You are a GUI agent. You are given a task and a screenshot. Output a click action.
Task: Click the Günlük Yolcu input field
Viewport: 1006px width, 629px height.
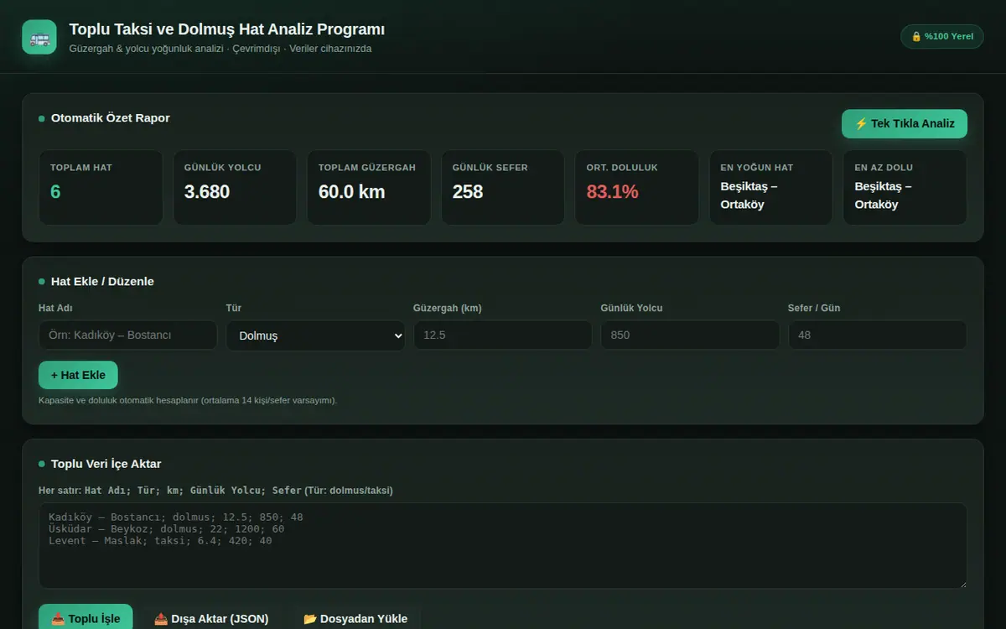690,335
